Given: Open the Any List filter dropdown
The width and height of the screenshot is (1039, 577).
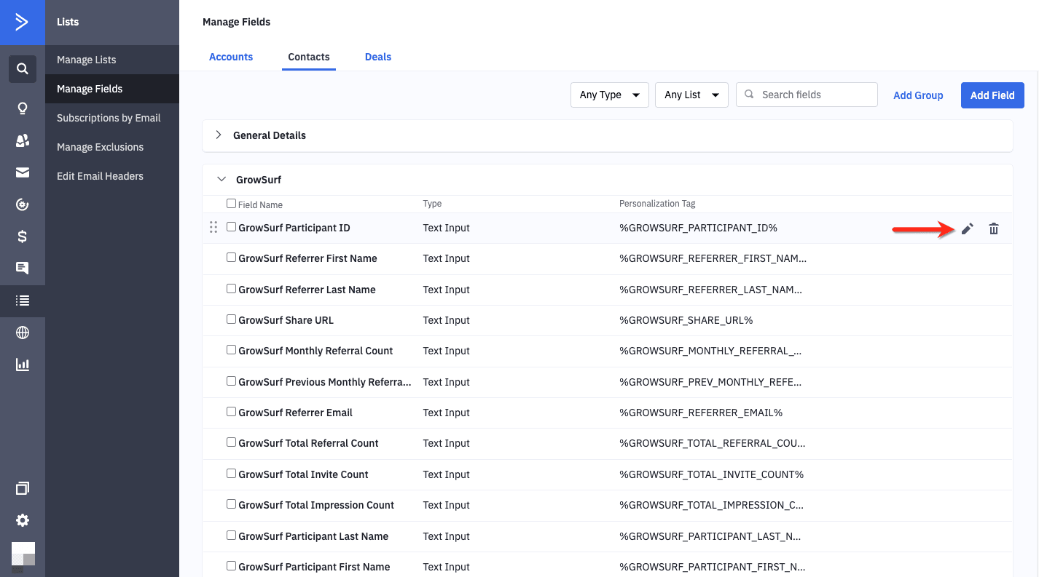Looking at the screenshot, I should tap(691, 95).
